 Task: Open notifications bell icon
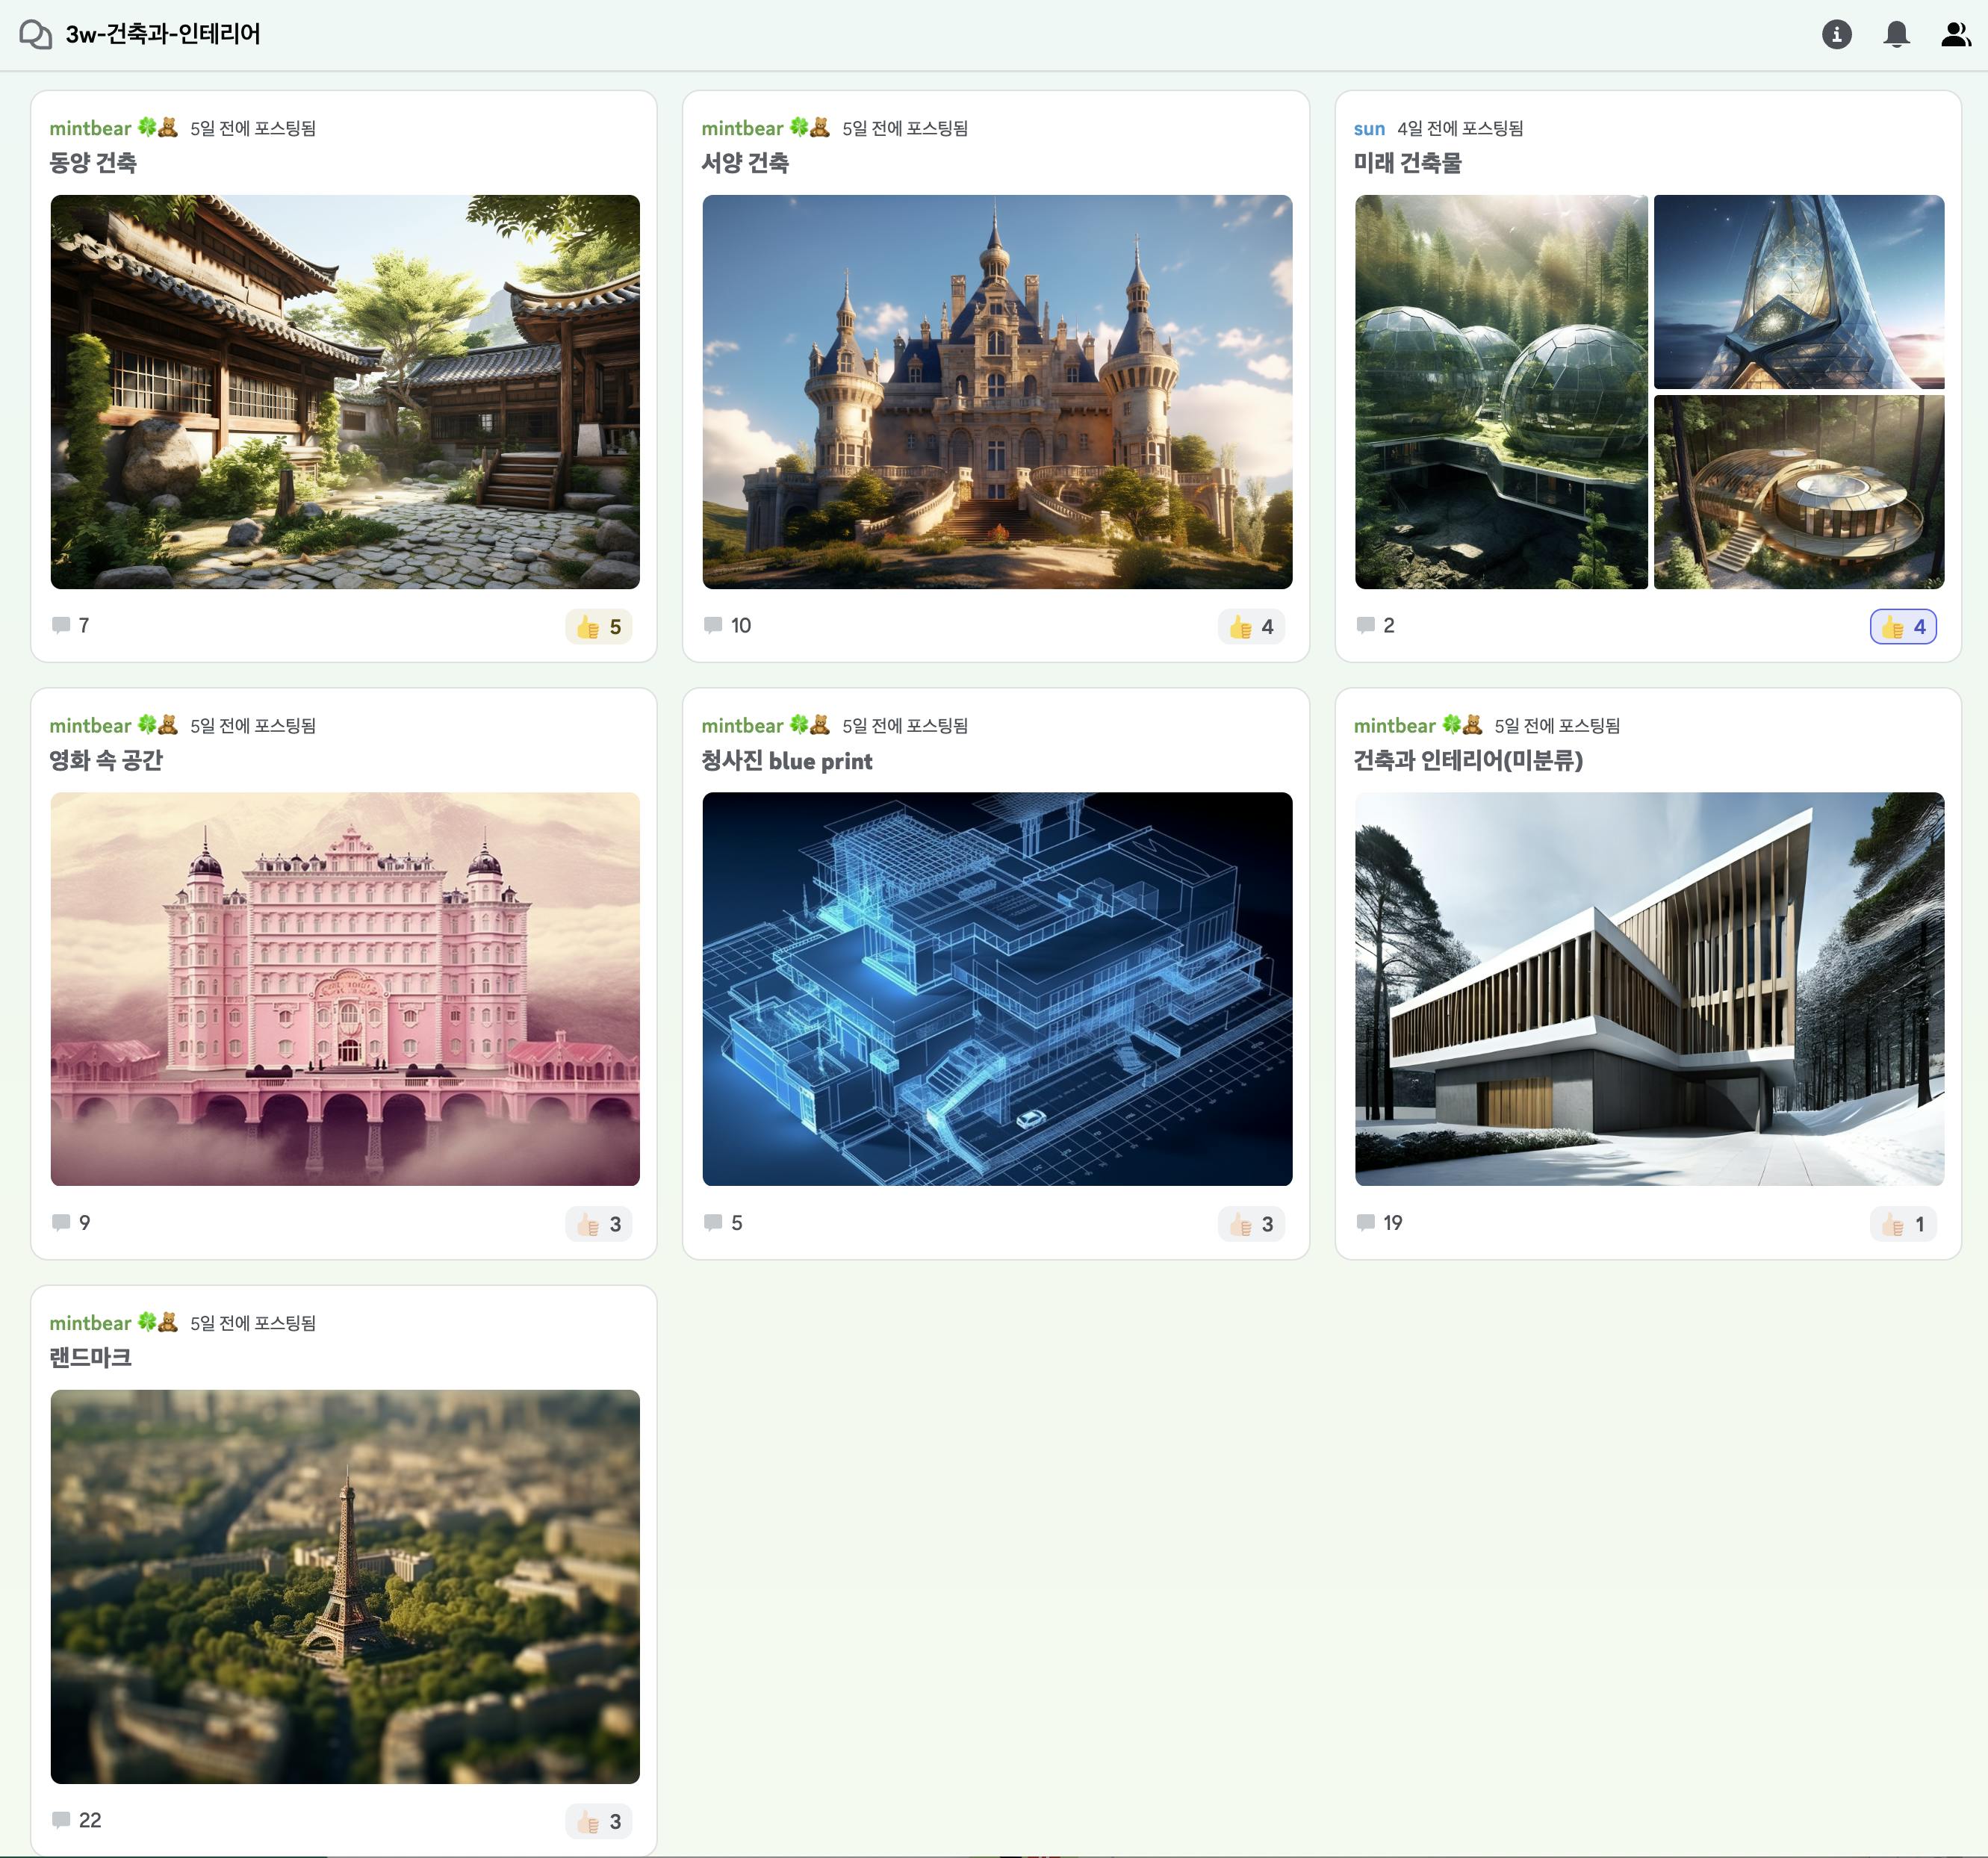click(x=1896, y=34)
